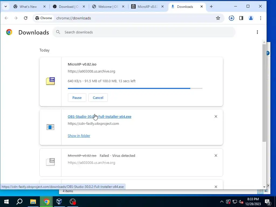This screenshot has height=207, width=276.
Task: Click the Search downloads field
Action: (x=144, y=32)
